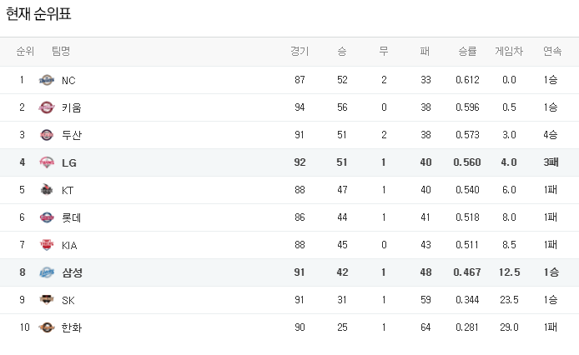Click the 게임차 column header

click(509, 52)
